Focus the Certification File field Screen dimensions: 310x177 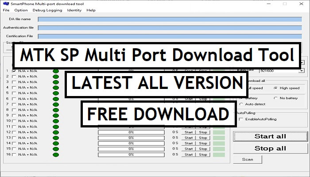(x=170, y=36)
